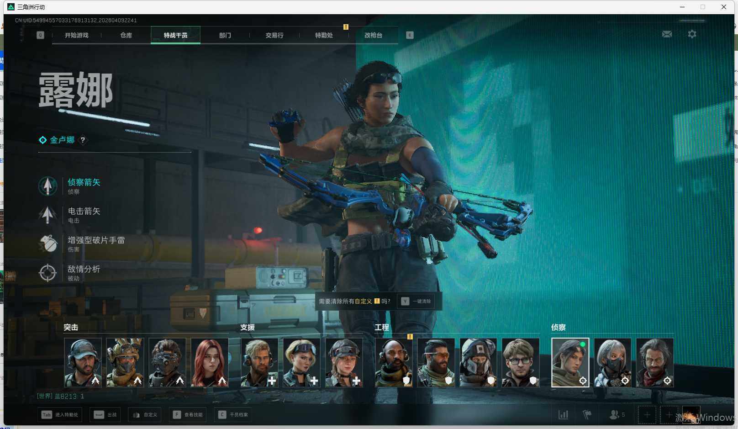
Task: Click the Tab 进入特勤处 button
Action: [60, 415]
